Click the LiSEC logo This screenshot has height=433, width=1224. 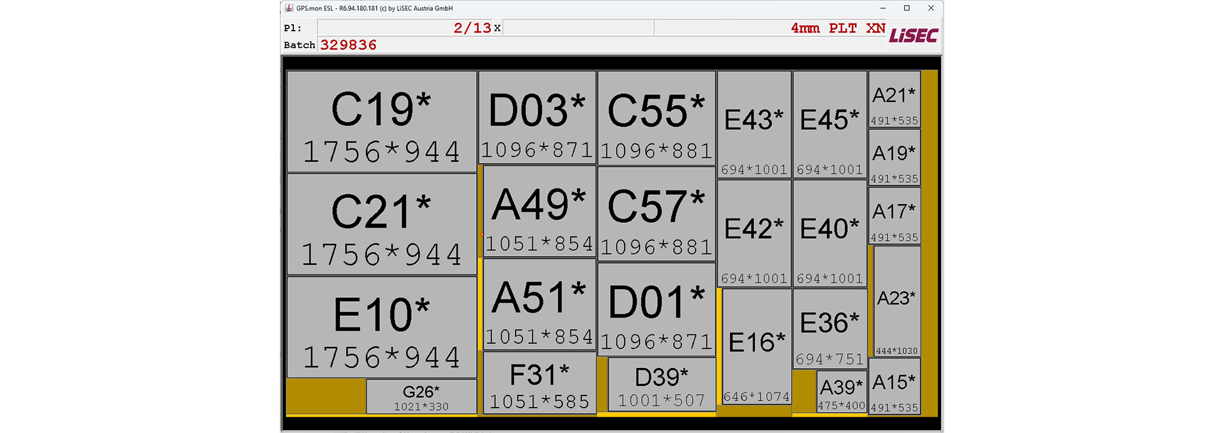(x=914, y=36)
